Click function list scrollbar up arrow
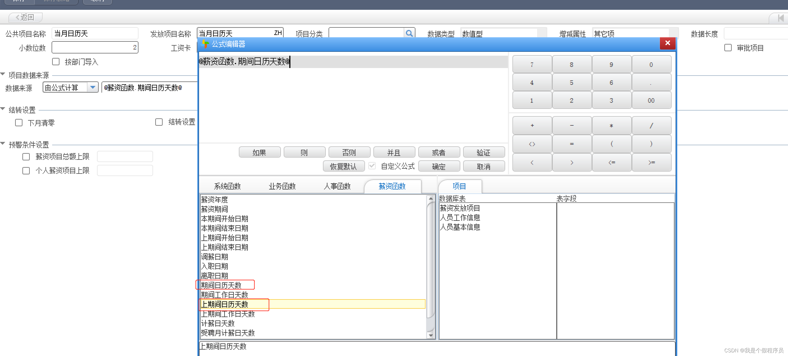 (431, 198)
